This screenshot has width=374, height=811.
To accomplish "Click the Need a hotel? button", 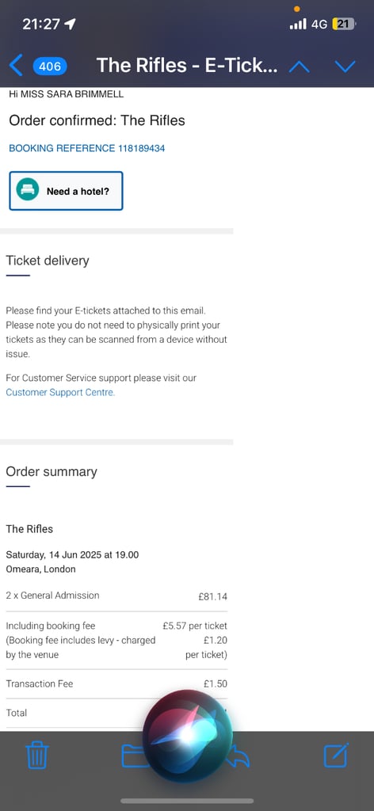I will (x=67, y=191).
